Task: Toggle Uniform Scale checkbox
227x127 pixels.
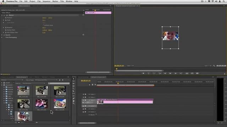Action: 43,25
